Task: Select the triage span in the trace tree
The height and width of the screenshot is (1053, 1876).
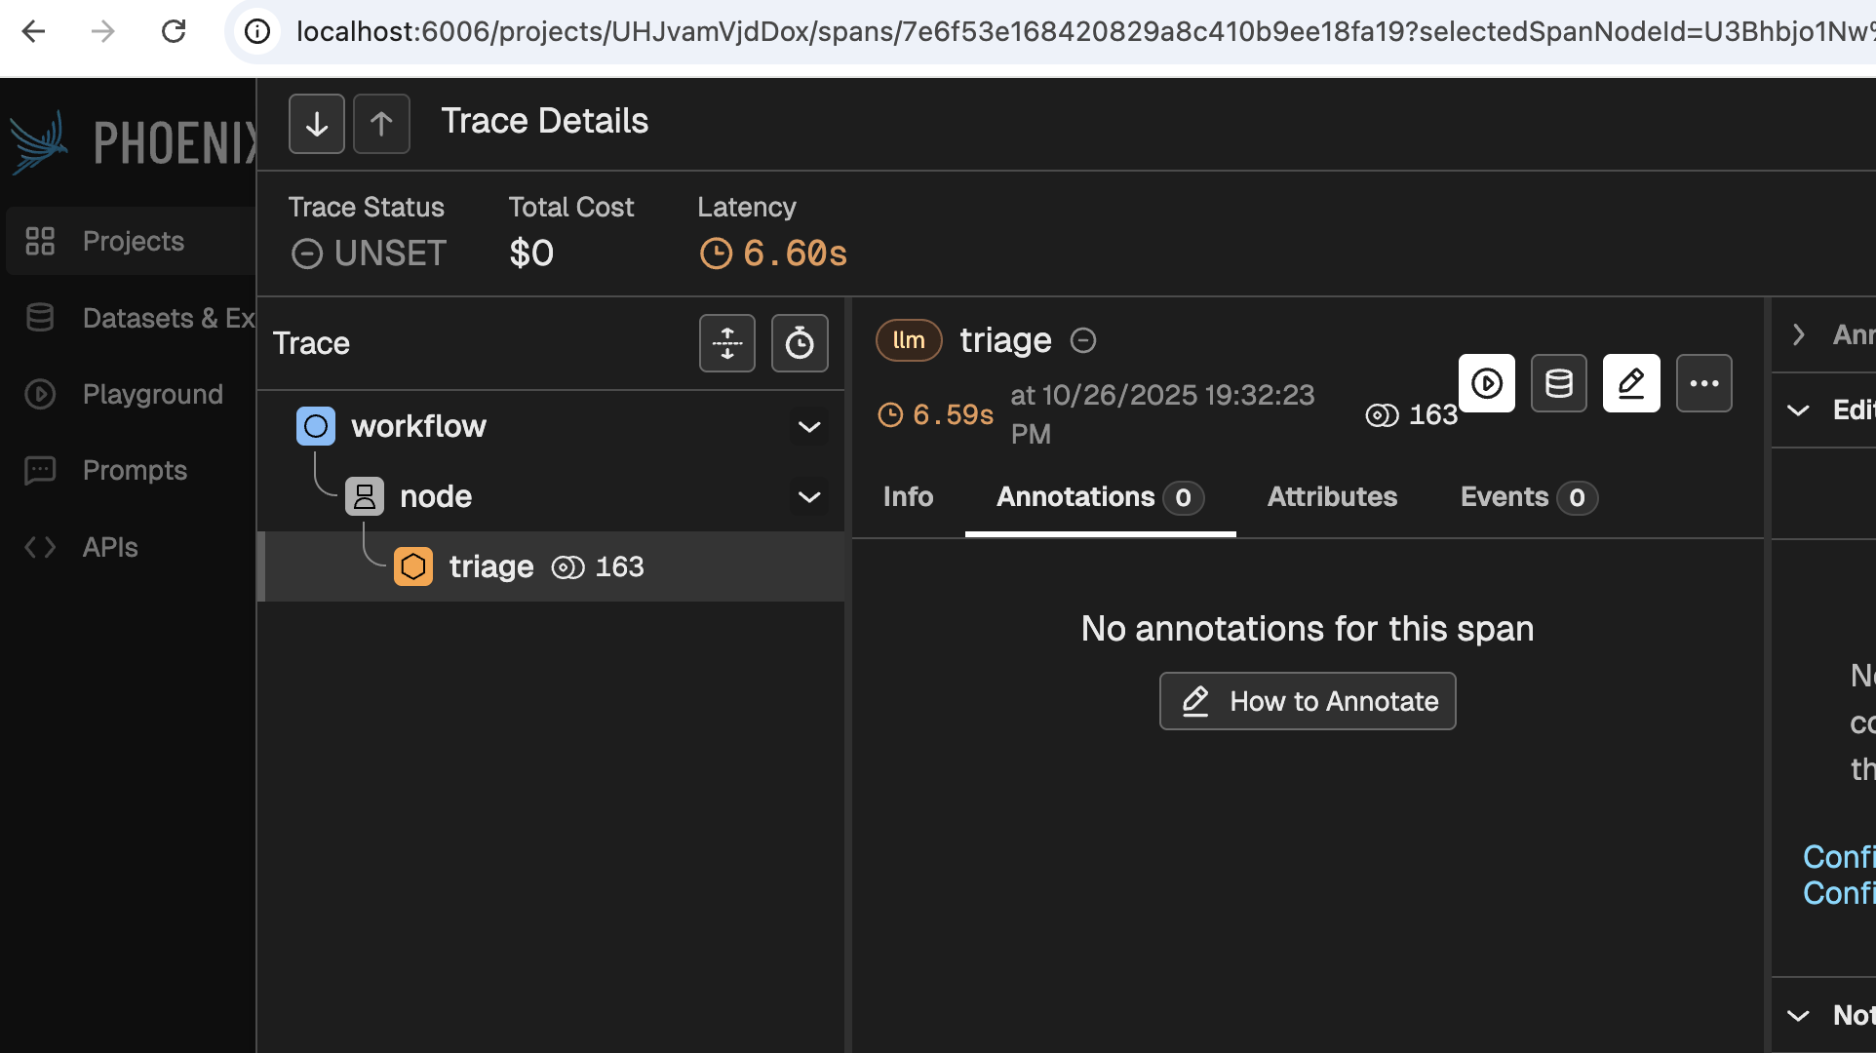Action: coord(491,566)
